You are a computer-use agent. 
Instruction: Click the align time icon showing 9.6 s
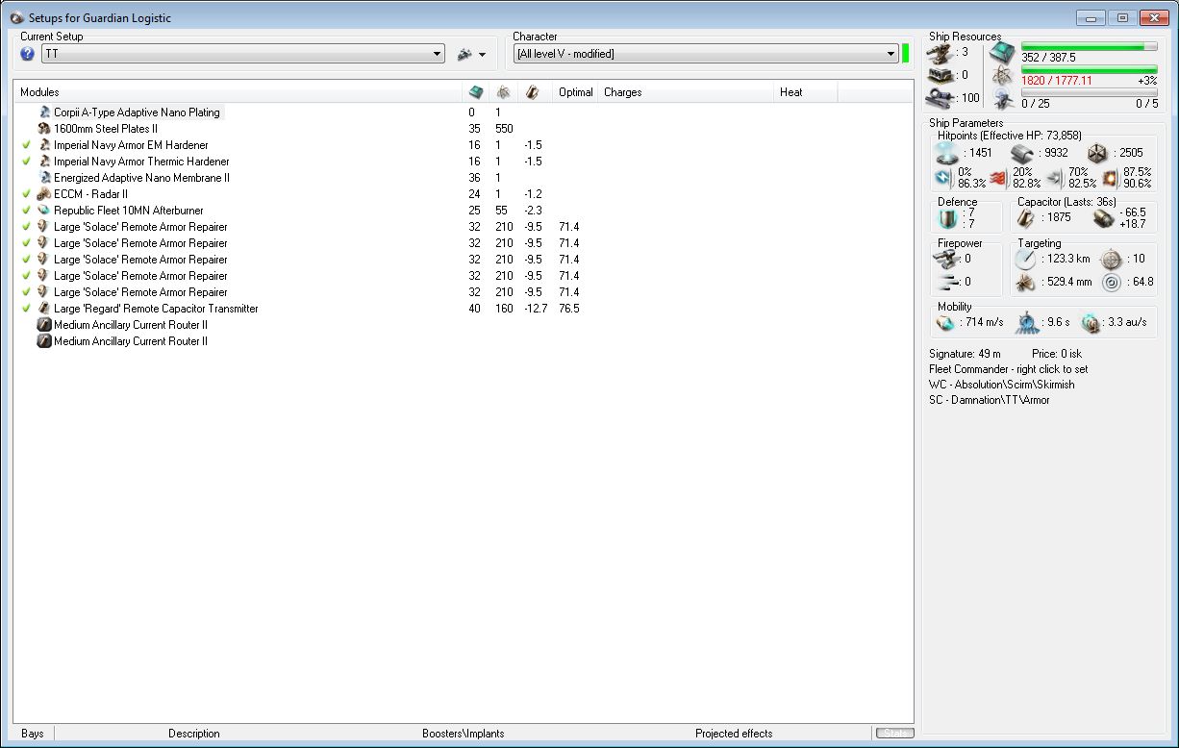pos(1028,322)
